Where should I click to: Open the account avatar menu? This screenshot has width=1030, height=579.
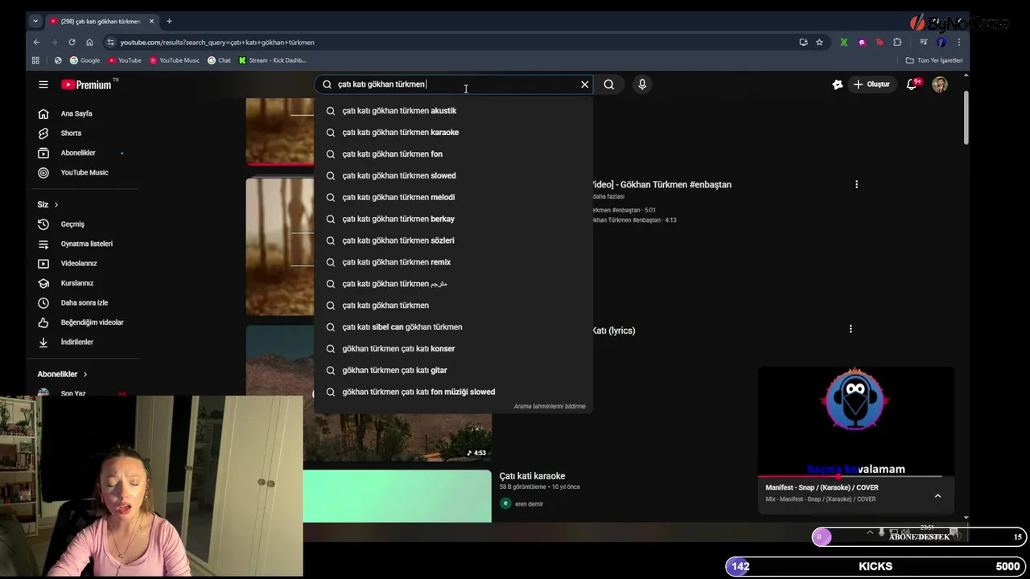tap(940, 84)
